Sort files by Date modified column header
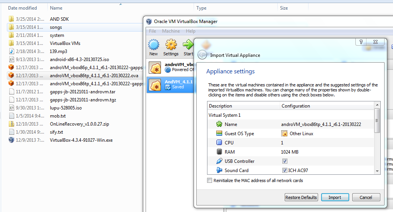This screenshot has height=212, width=393. pyautogui.click(x=24, y=8)
